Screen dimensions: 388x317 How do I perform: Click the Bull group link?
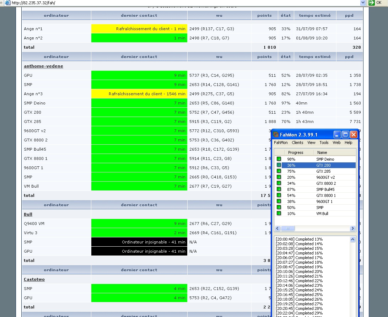[x=28, y=214]
